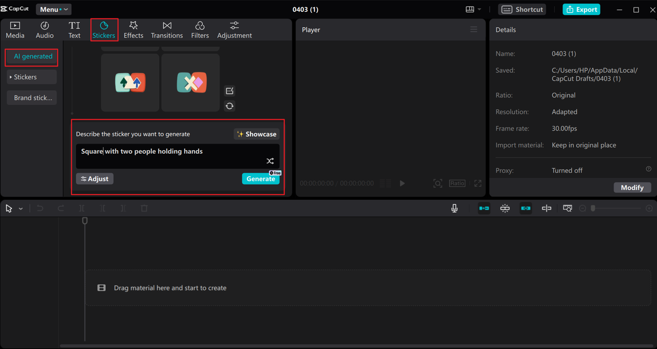Click the Proxy info icon
The height and width of the screenshot is (349, 657).
click(648, 169)
